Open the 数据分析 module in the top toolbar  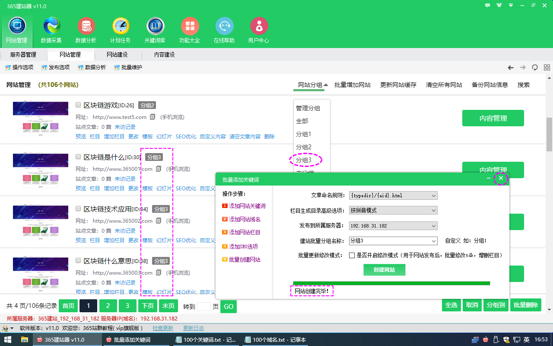point(86,30)
